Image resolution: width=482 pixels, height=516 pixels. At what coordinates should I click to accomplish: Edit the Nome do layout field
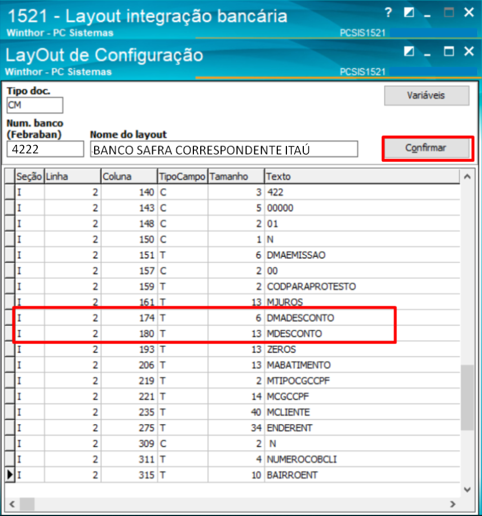point(224,149)
